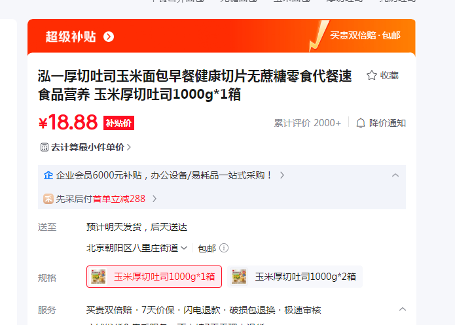Click 闪电退款 service text
Viewport: 455px width, 325px height.
pos(202,310)
